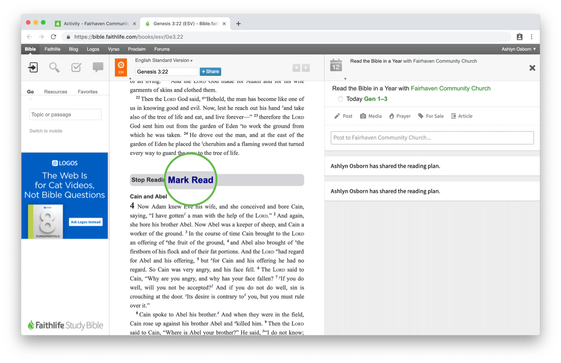Go to next passage arrow

[x=306, y=68]
